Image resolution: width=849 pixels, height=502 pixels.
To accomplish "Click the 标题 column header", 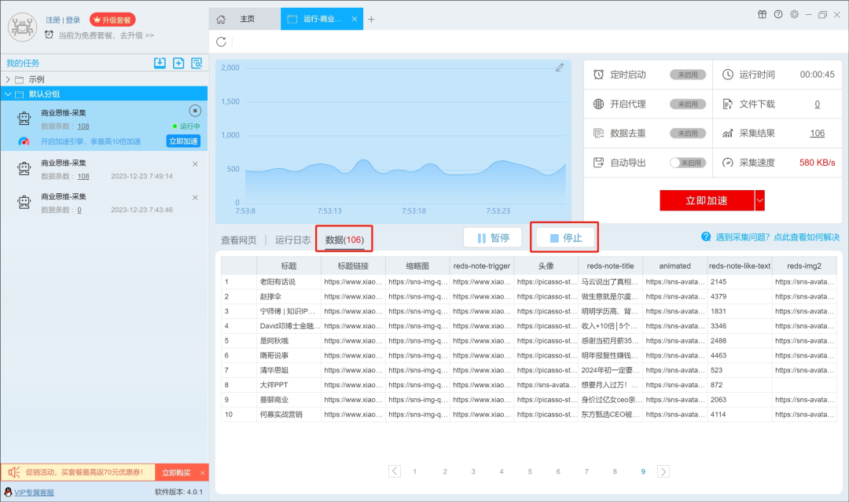I will 289,266.
